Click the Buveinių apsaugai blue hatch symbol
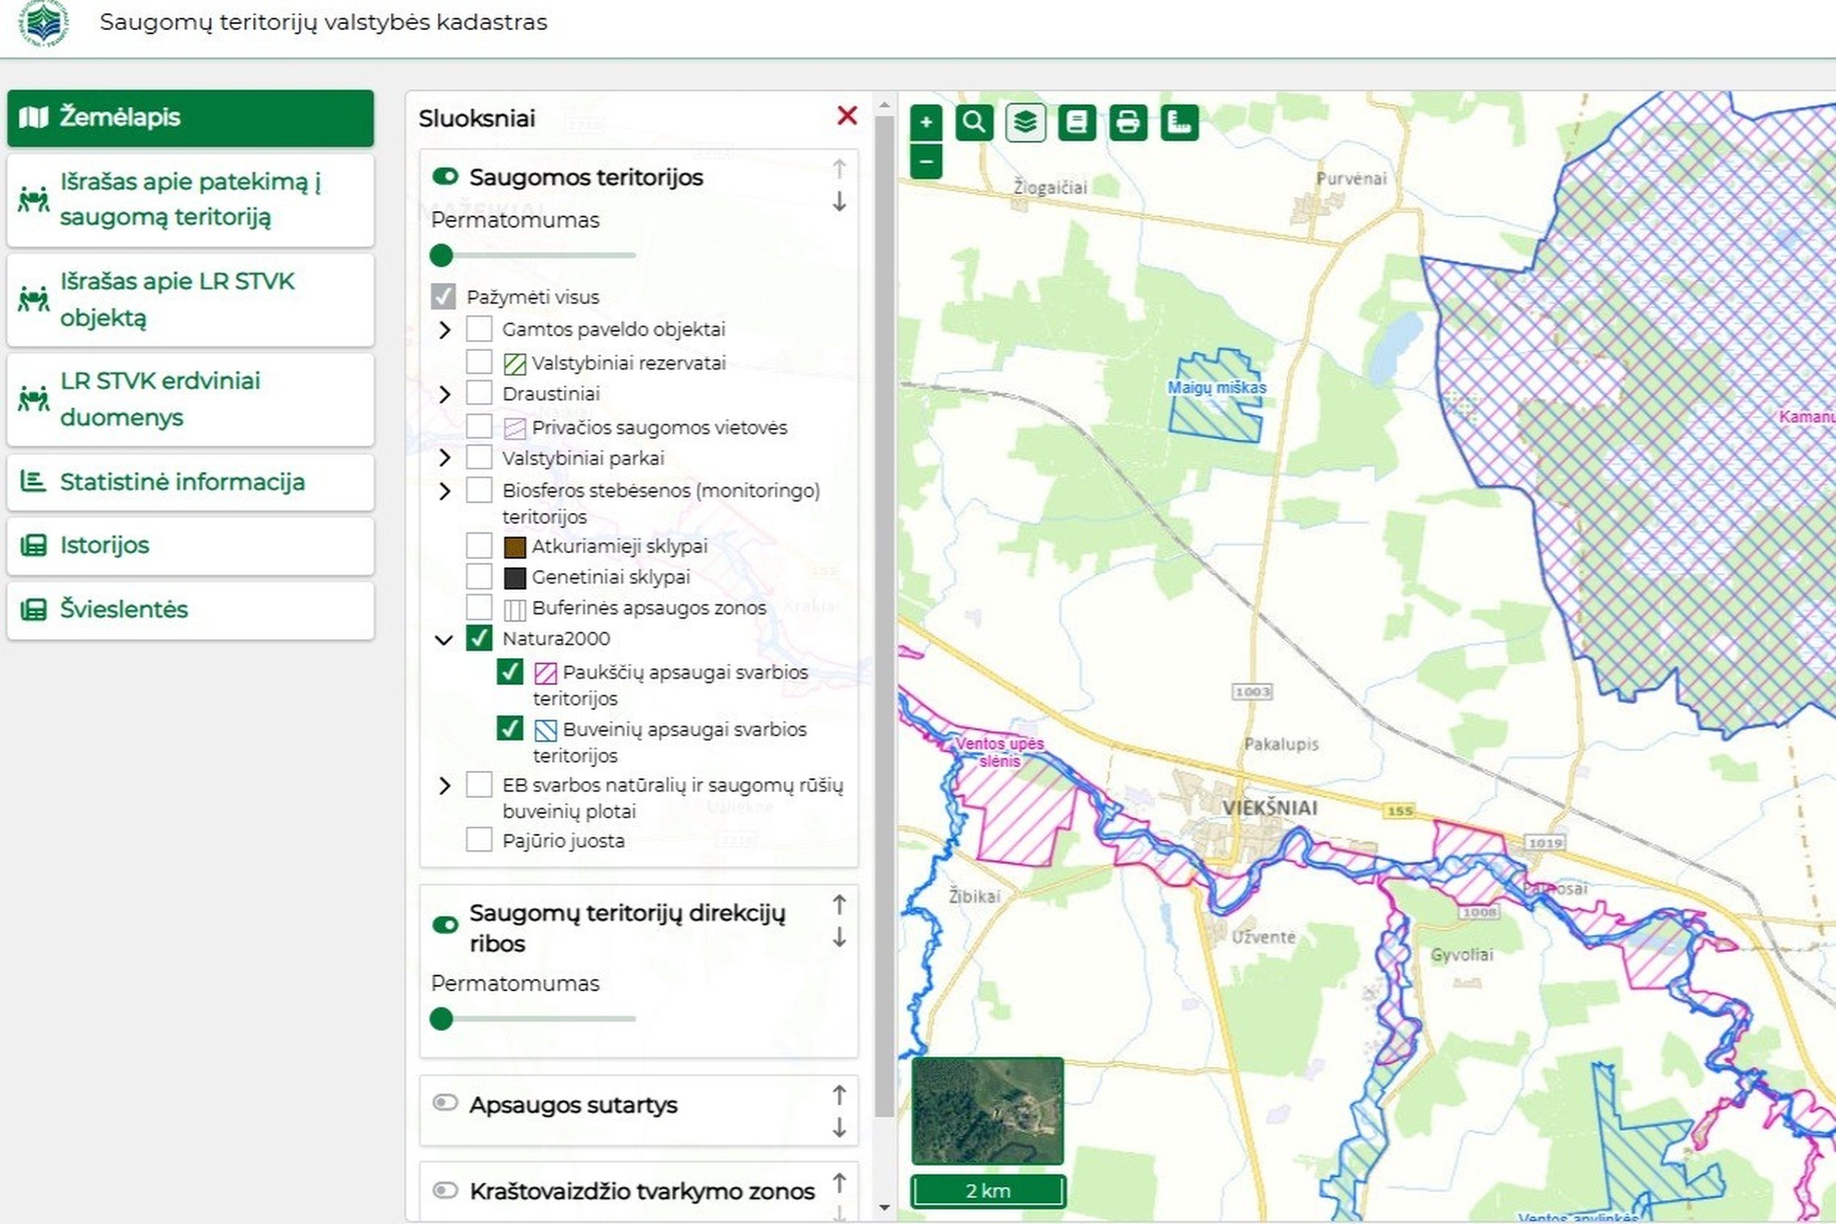Viewport: 1836px width, 1224px height. coord(545,730)
